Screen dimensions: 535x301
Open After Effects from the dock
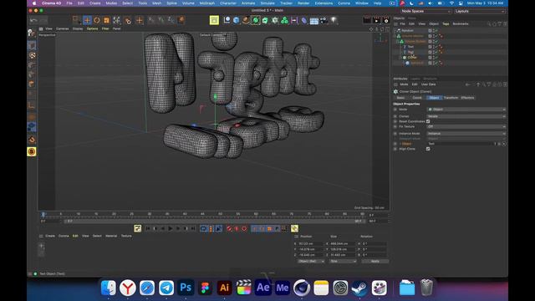click(262, 288)
